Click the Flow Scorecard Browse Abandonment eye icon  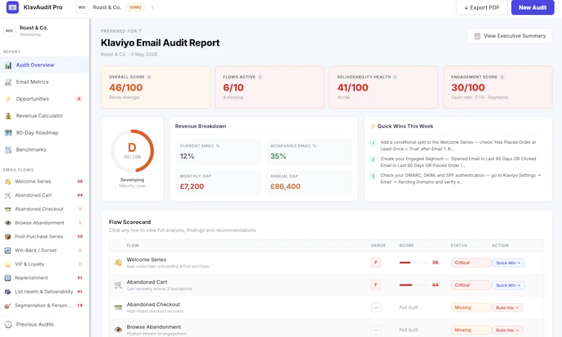pyautogui.click(x=118, y=330)
